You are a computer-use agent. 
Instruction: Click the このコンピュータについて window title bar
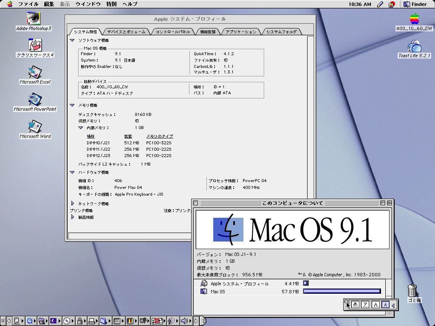coord(293,203)
